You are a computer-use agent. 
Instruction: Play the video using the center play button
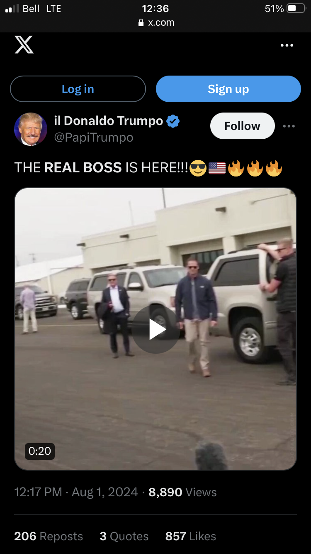point(156,329)
